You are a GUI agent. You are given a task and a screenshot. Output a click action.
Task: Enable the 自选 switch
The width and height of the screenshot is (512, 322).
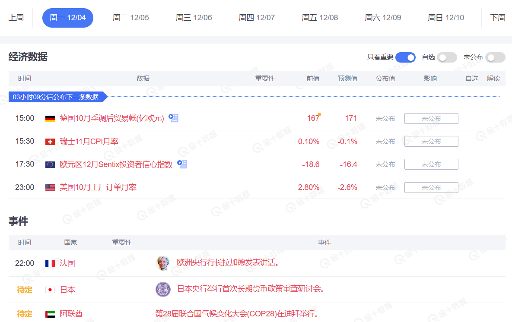447,57
